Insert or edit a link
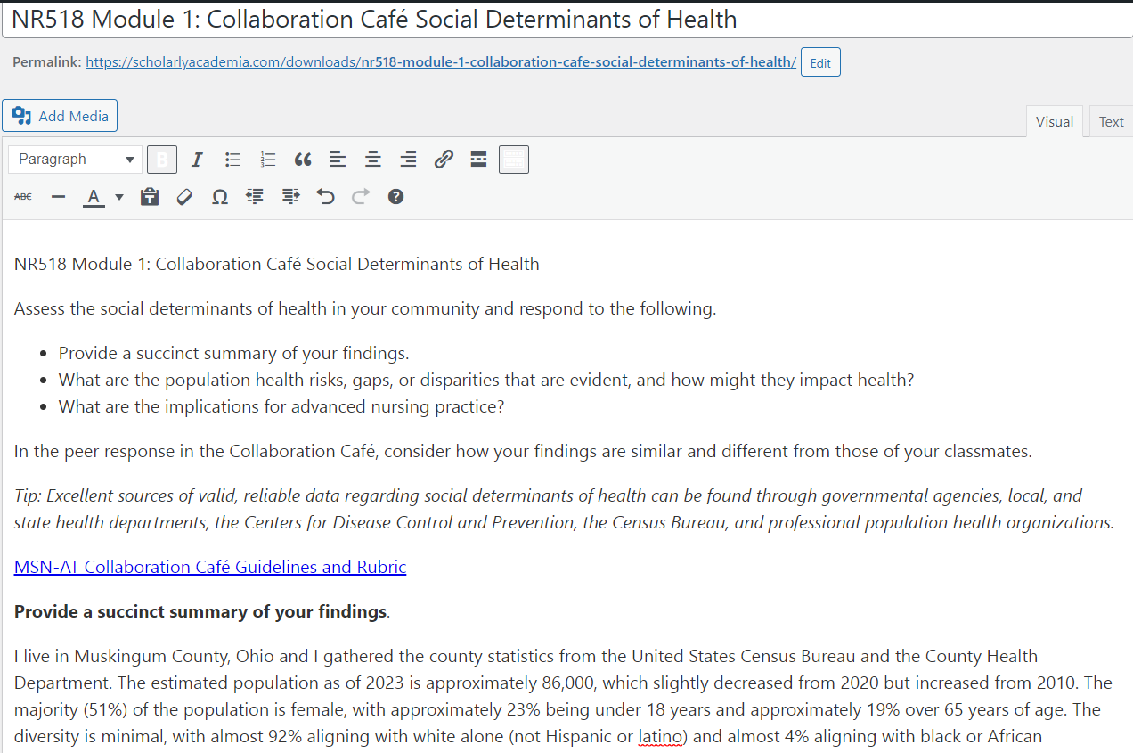Viewport: 1133px width, 753px height. (444, 160)
